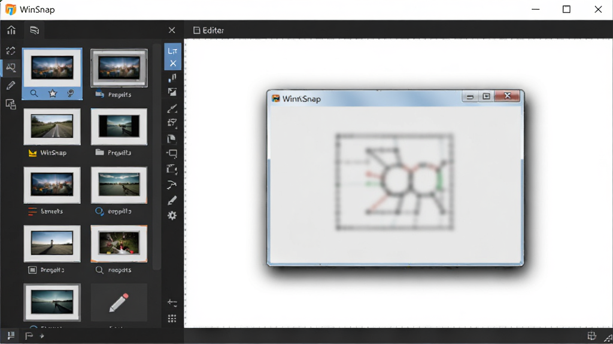
Task: Click the X icon in blue toolbar block
Action: 173,63
